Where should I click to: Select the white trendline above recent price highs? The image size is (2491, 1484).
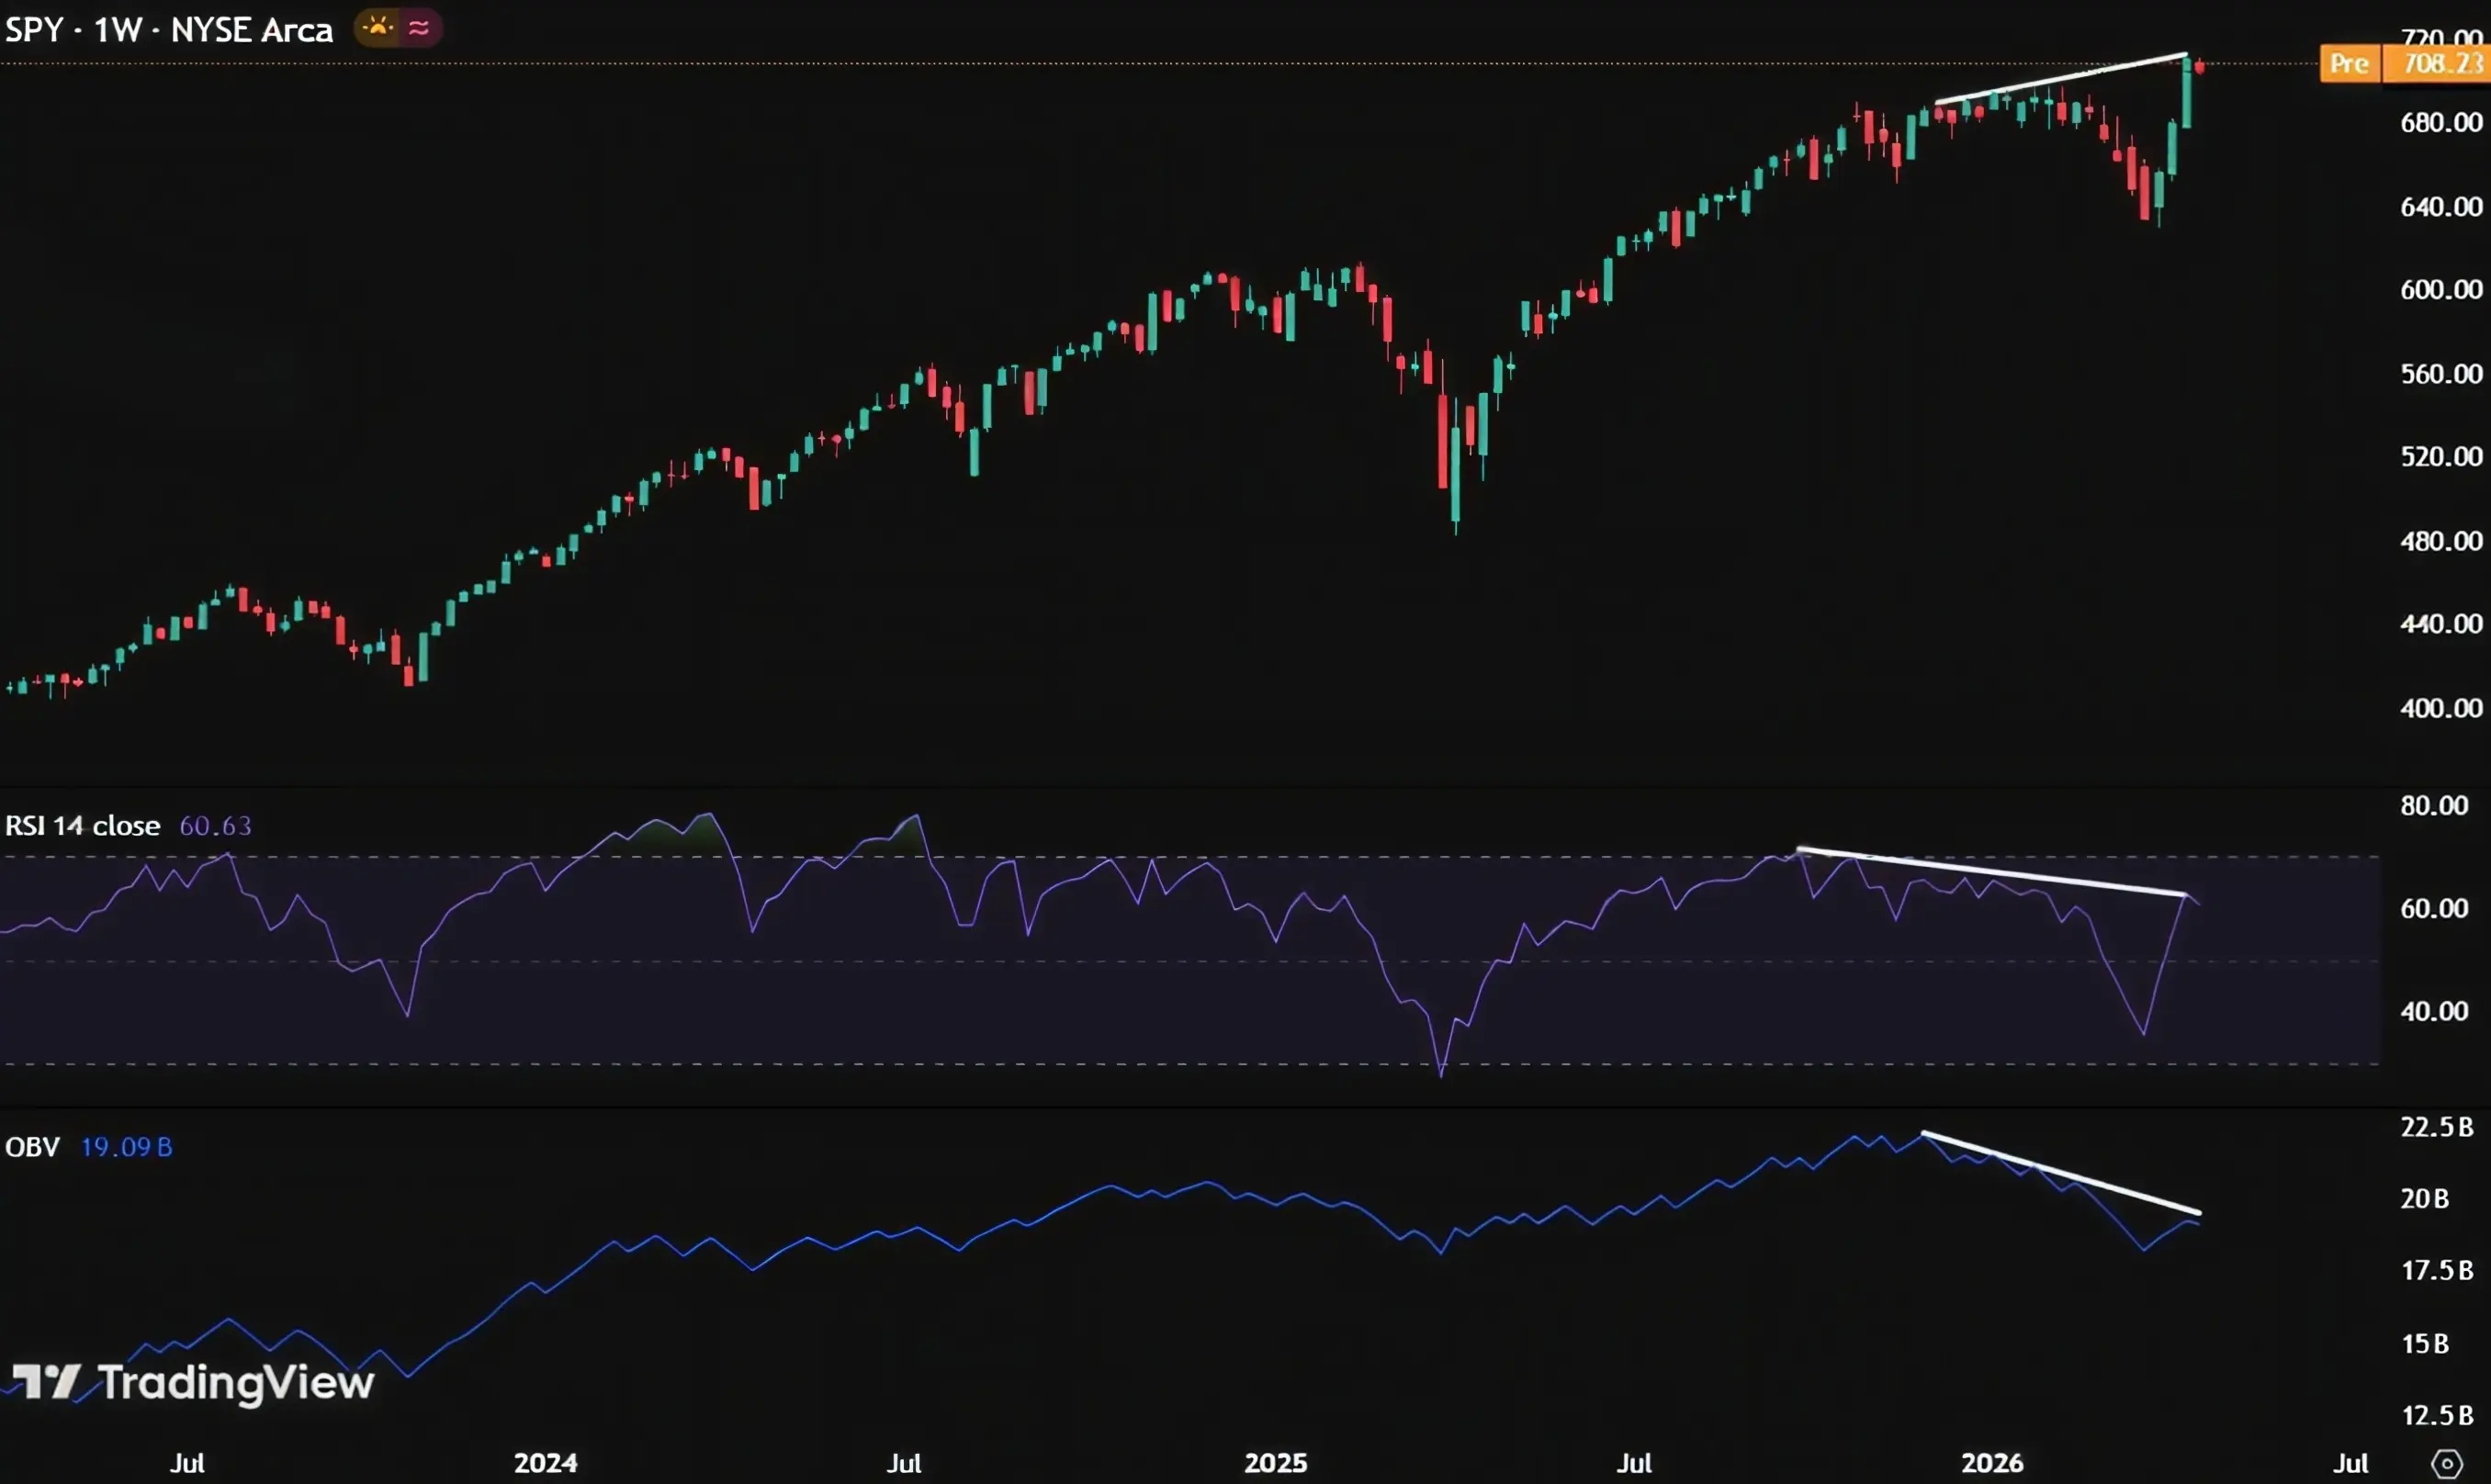point(2060,78)
